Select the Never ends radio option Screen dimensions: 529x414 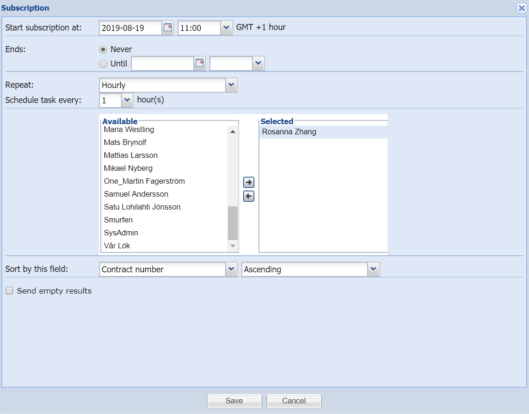[103, 49]
